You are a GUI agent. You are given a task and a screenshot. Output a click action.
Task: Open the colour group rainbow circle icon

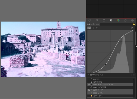pos(118,20)
